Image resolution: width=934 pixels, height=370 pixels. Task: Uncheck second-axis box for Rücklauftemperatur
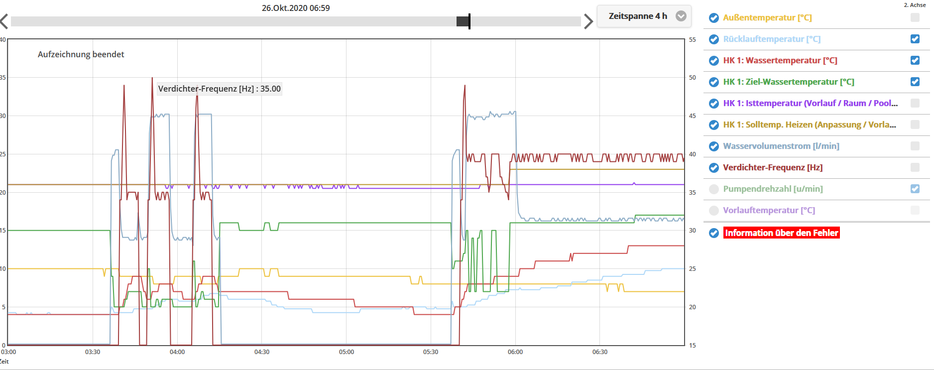915,39
